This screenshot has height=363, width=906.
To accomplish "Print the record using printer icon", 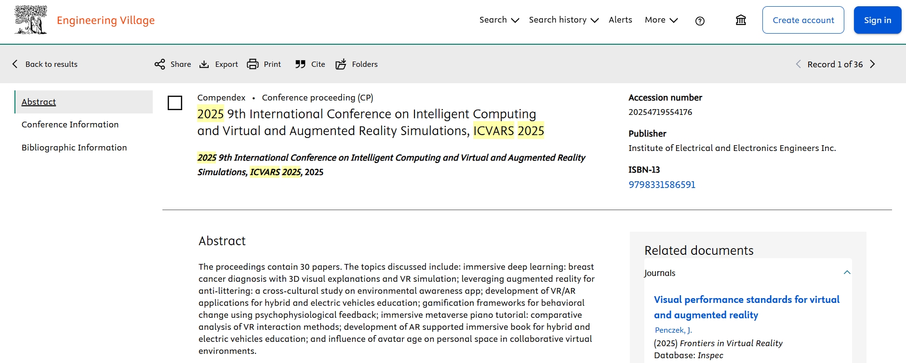I will (253, 64).
